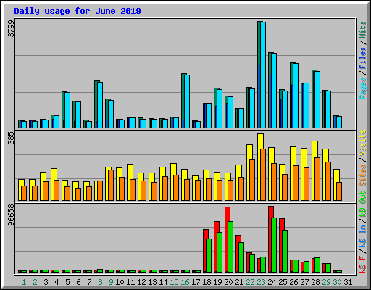Click the green kB Out bar for day 24
Image resolution: width=371 pixels, height=290 pixels.
tap(274, 245)
